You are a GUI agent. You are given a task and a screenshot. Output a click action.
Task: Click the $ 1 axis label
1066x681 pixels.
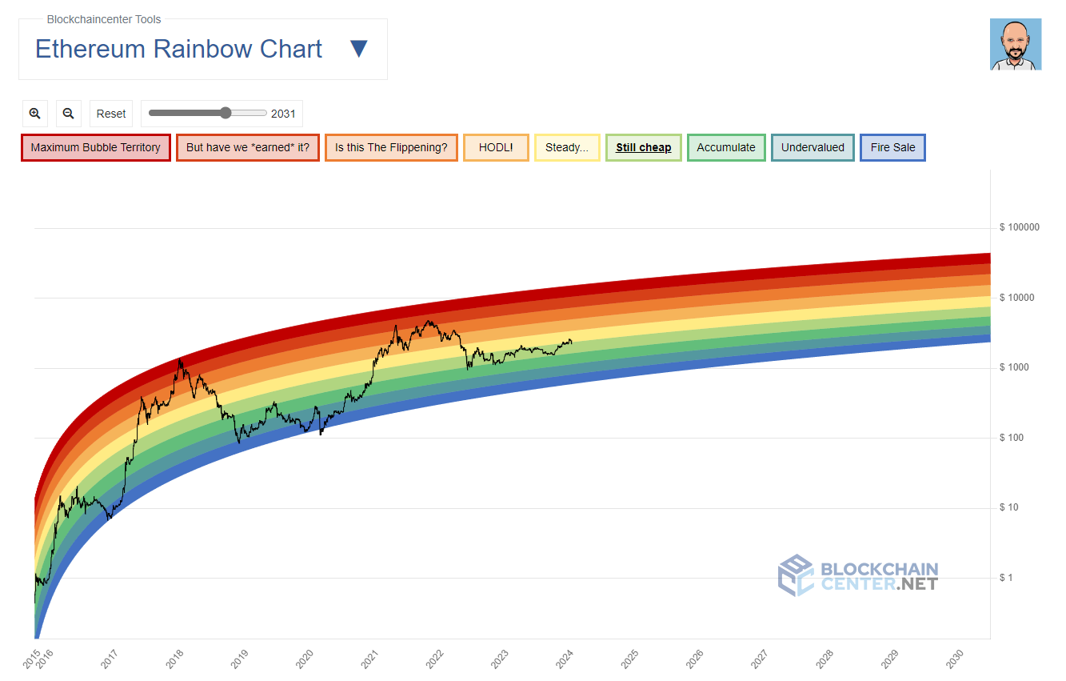tap(1008, 578)
